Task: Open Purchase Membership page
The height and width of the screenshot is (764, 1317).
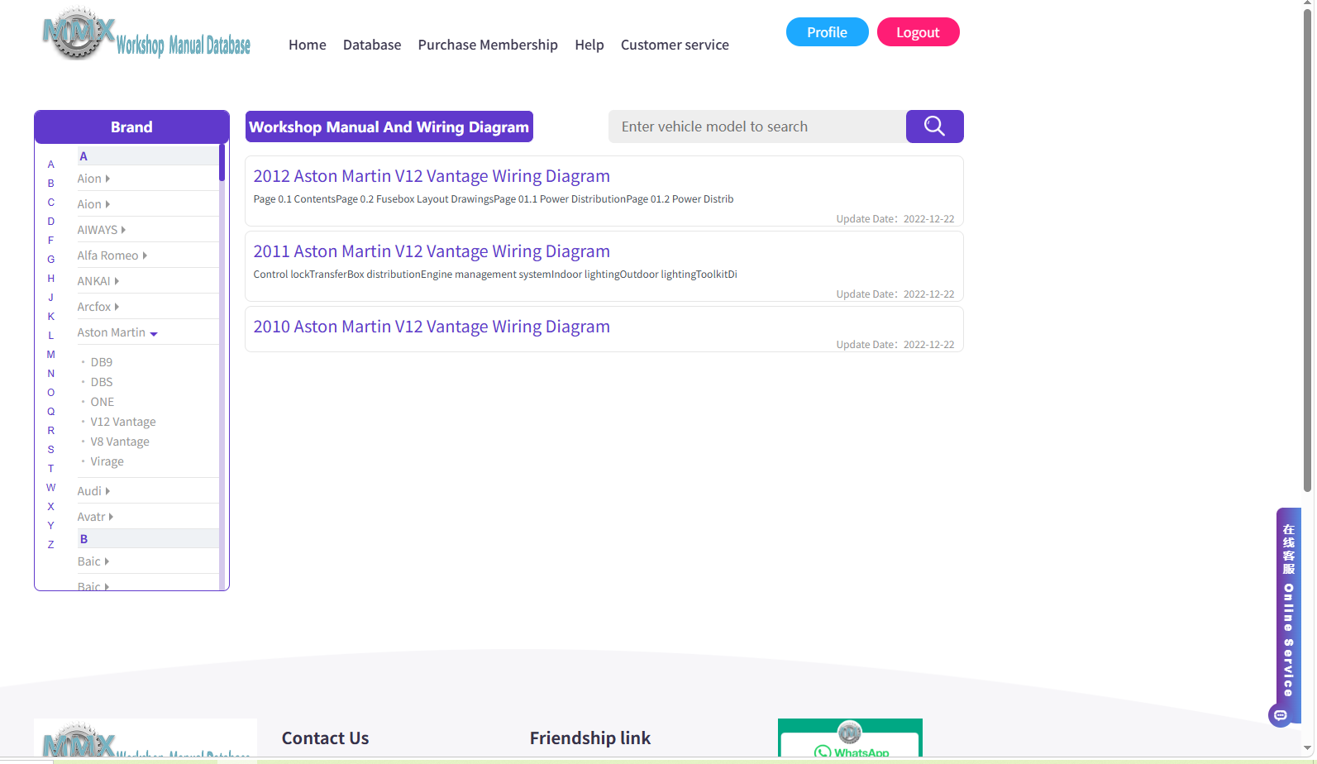Action: pos(488,45)
